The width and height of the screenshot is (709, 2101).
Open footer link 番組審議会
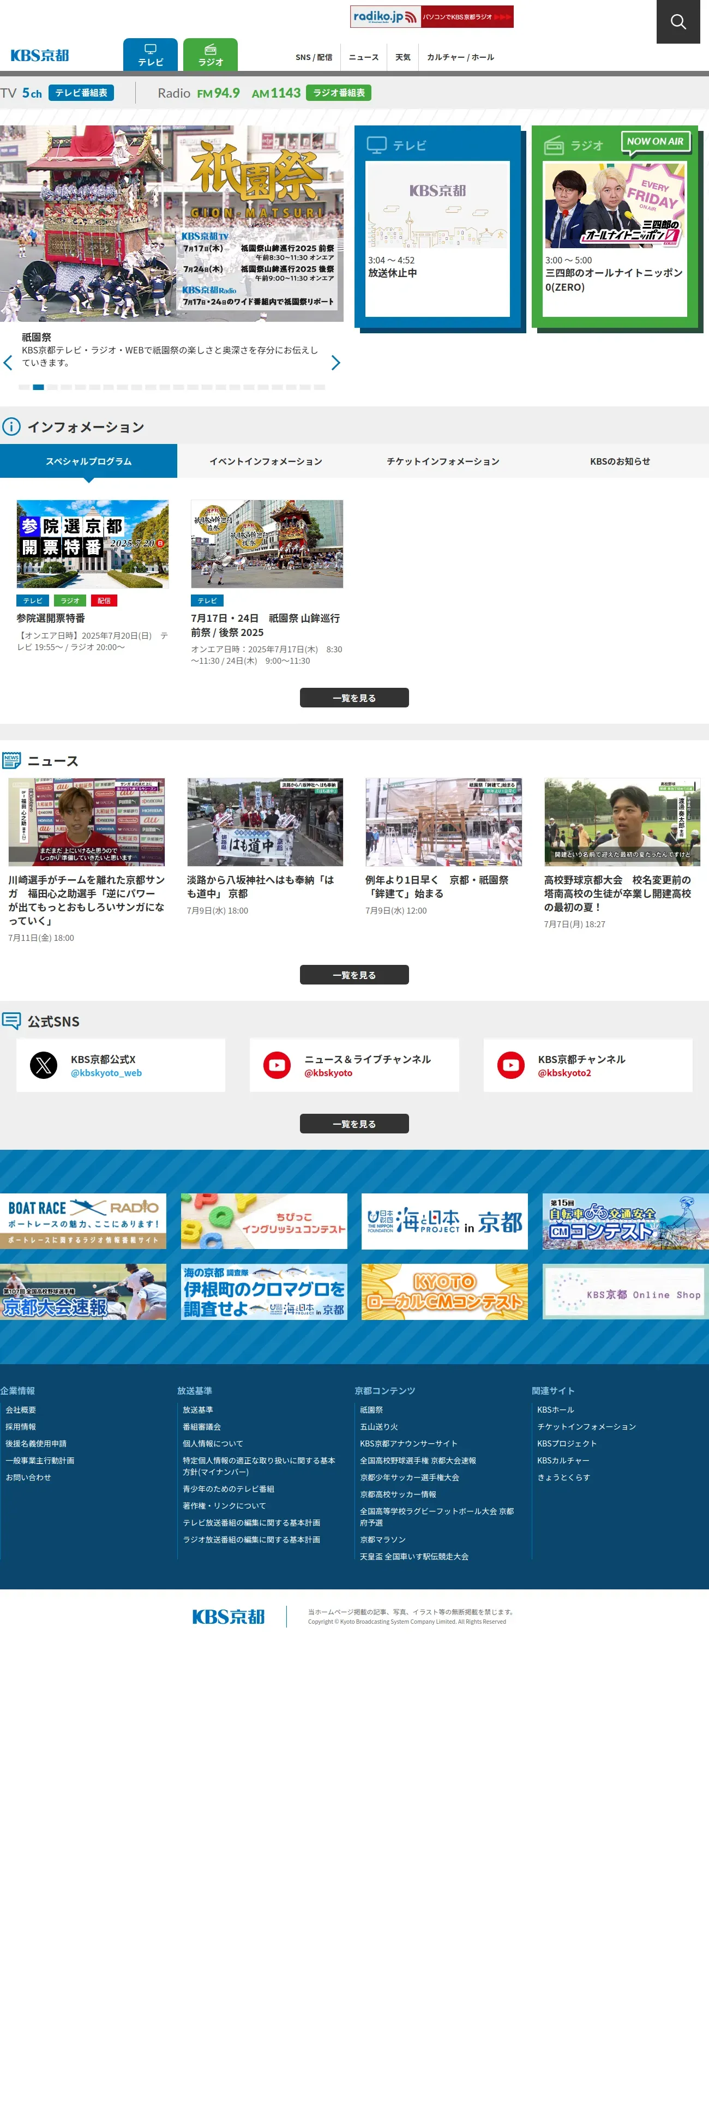point(202,1426)
